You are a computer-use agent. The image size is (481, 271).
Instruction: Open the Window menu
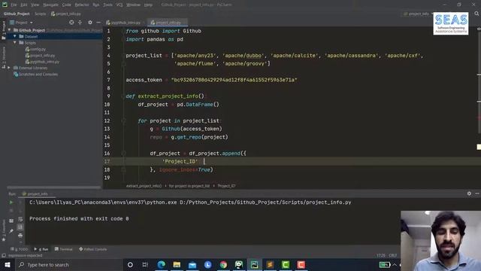click(133, 5)
